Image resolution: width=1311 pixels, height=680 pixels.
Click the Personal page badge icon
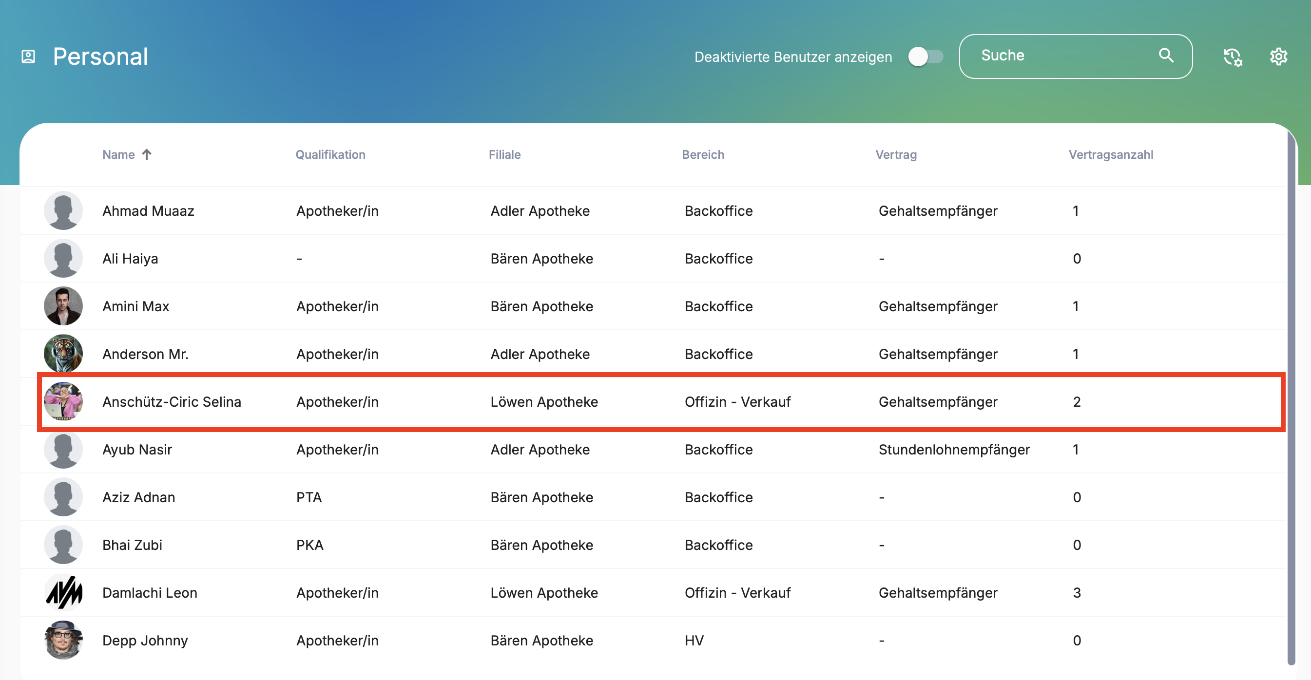coord(28,57)
